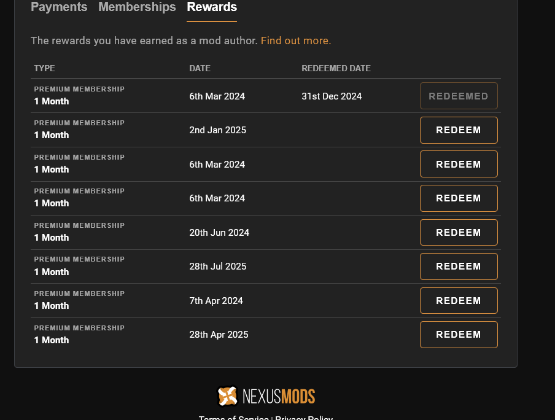Click the greyed-out REDEEMED button

(x=459, y=96)
